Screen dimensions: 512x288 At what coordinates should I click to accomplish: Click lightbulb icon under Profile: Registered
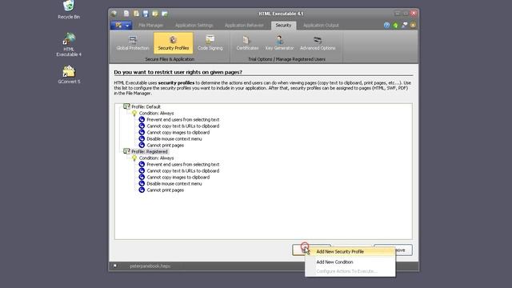[x=134, y=158]
